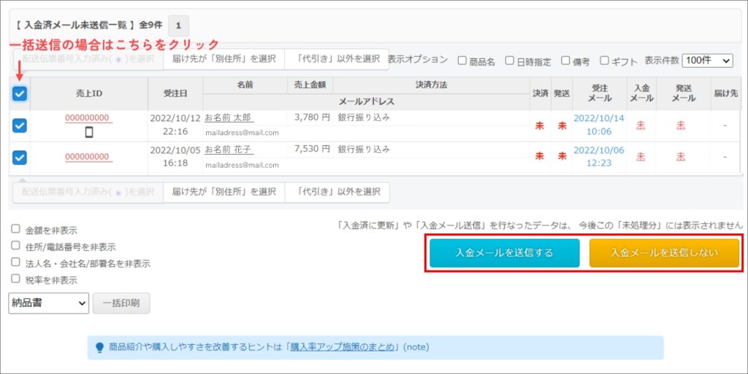
Task: Click the smartphone icon under the first sales ID
Action: point(89,133)
